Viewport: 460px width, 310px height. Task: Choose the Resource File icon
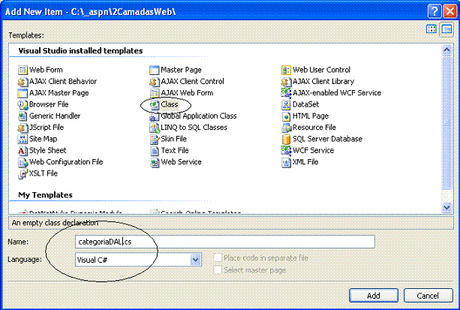pos(286,128)
